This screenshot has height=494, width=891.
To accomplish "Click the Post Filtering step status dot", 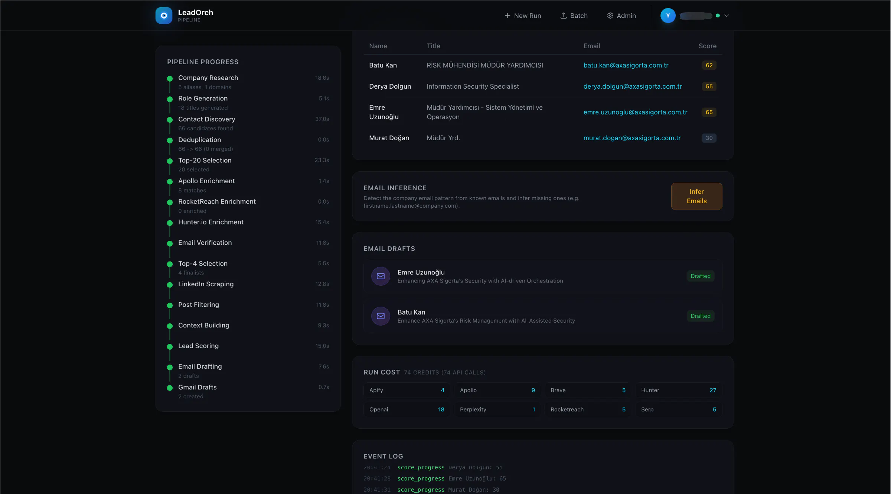I will [x=170, y=305].
